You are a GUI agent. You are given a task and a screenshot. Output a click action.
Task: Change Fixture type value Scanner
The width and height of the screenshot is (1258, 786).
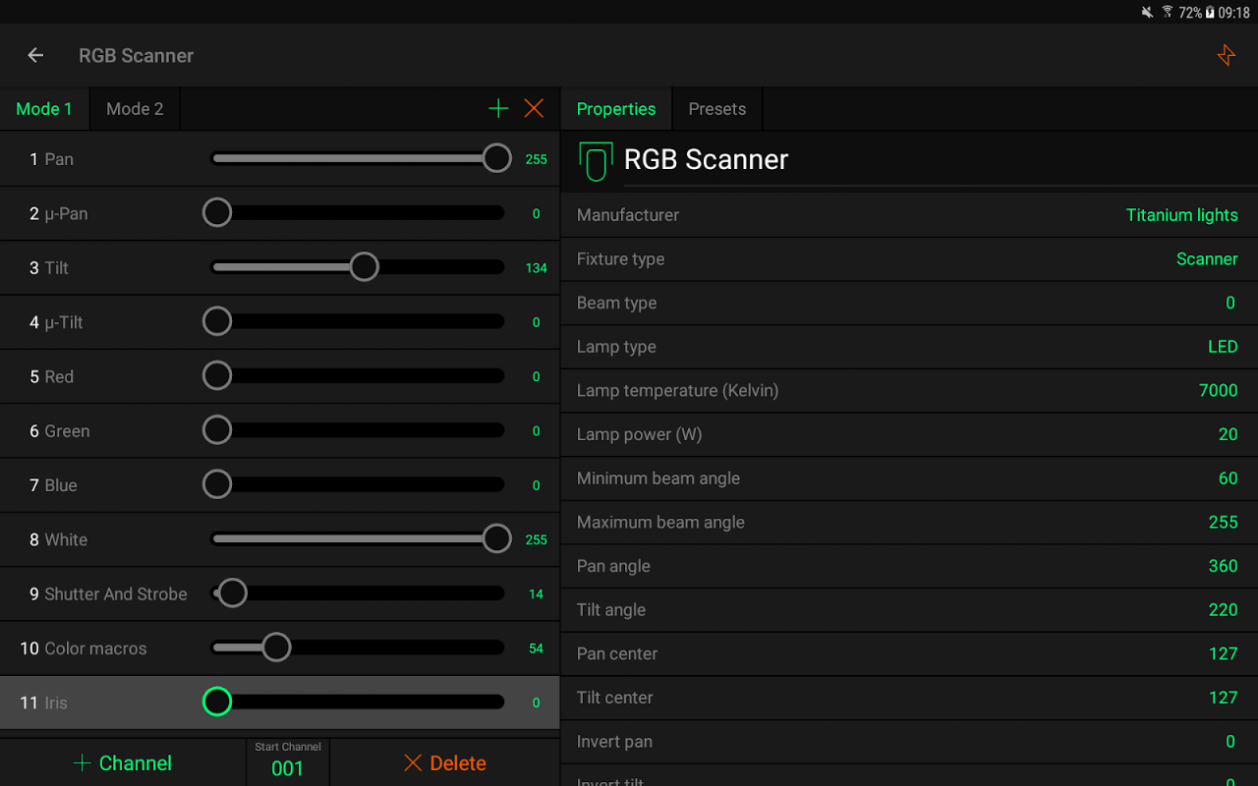(1207, 259)
